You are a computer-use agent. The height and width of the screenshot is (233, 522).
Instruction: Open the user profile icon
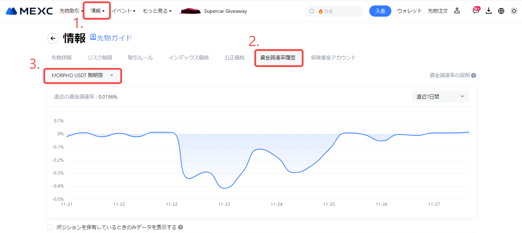457,11
